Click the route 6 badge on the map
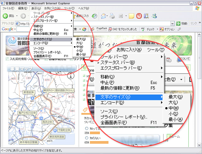The width and height of the screenshot is (202, 154). tap(32, 98)
